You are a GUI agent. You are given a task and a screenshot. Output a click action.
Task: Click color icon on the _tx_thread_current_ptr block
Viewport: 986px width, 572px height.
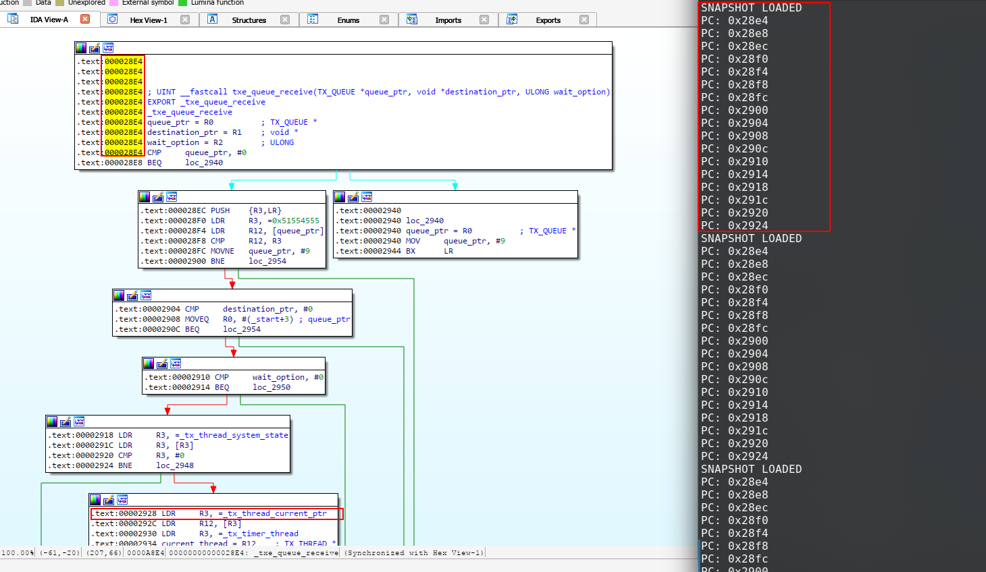point(95,500)
